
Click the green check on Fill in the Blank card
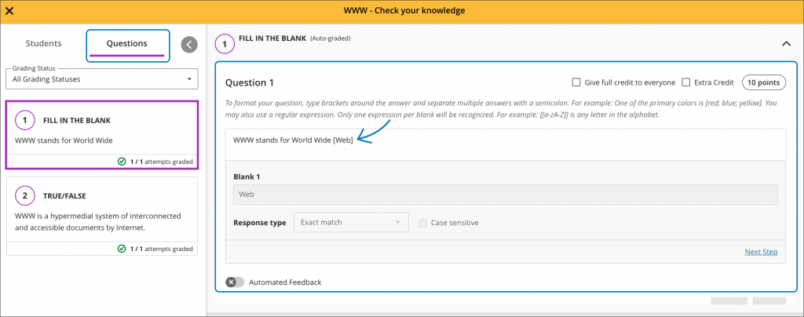122,162
